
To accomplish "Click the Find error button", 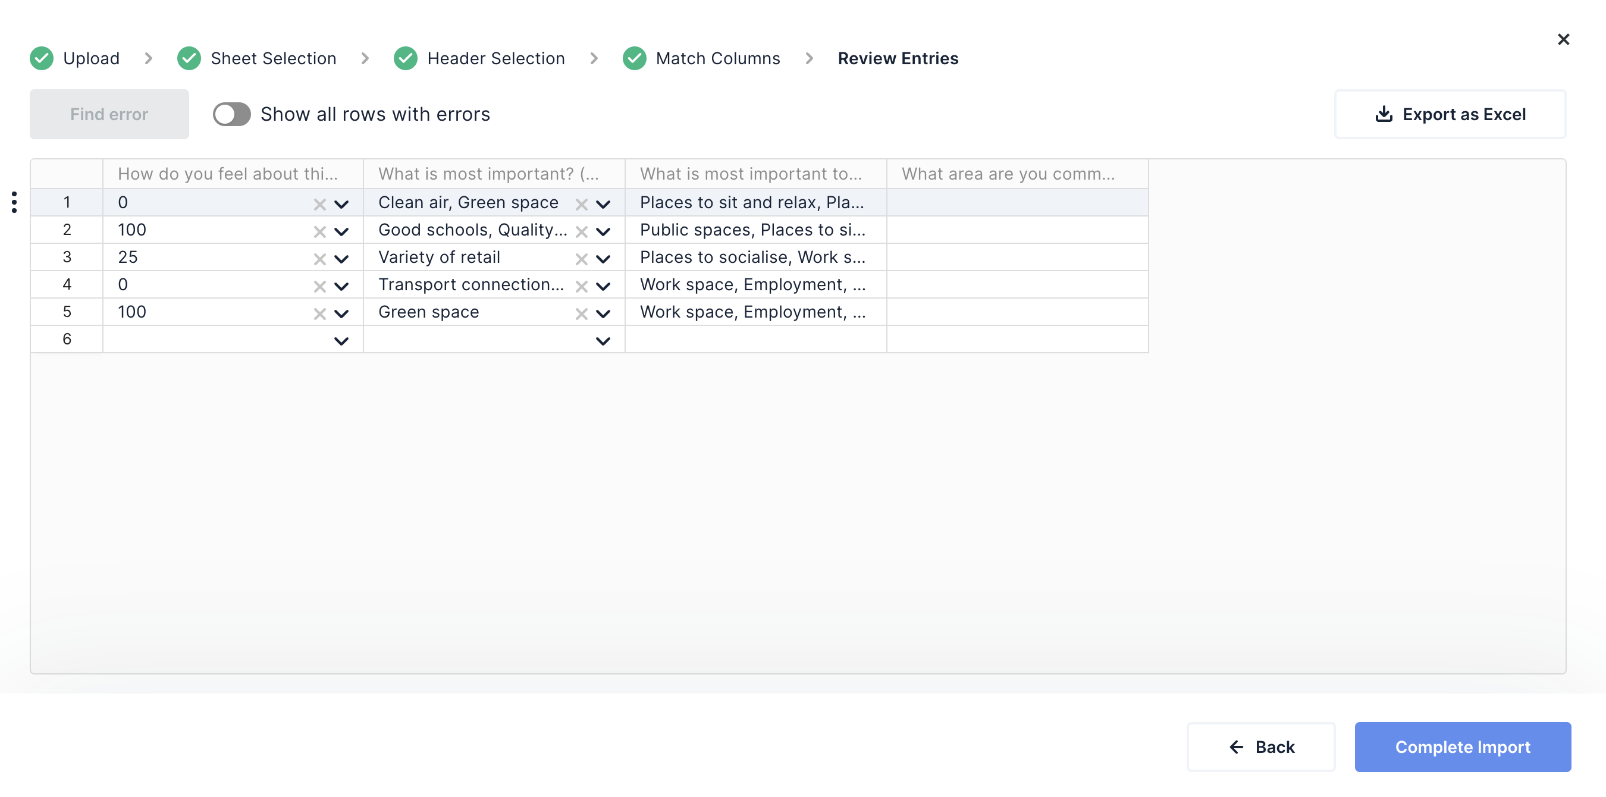I will (x=109, y=114).
